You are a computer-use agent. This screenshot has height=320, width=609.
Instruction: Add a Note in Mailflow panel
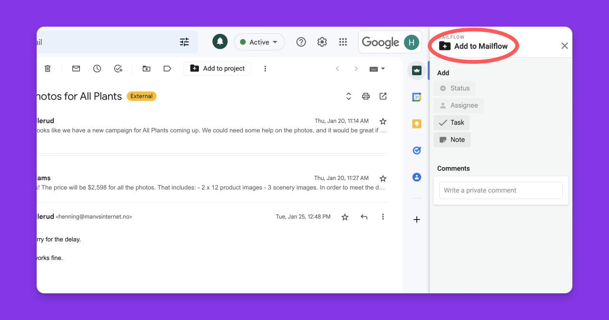[452, 140]
